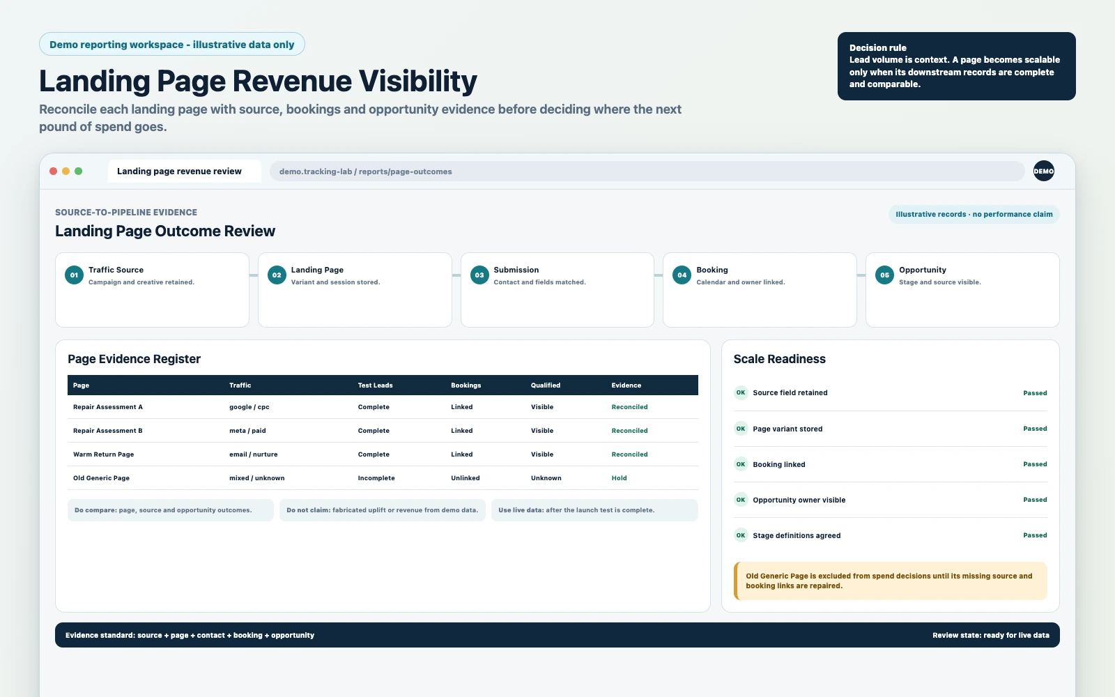
Task: Click the Unknown qualified cell
Action: pos(546,478)
